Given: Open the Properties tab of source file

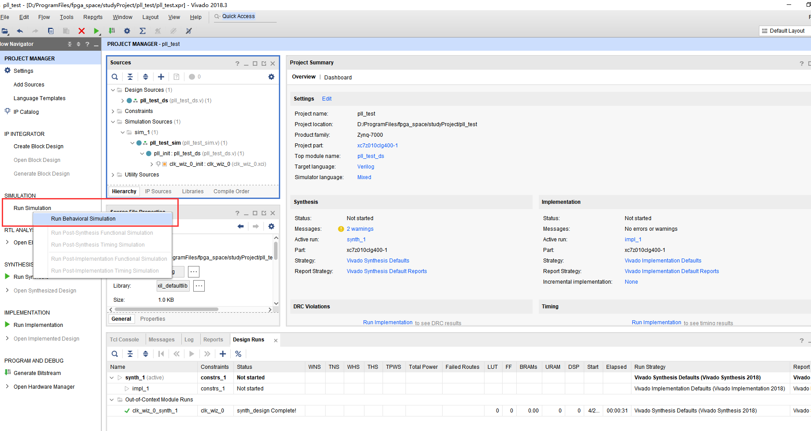Looking at the screenshot, I should coord(153,319).
